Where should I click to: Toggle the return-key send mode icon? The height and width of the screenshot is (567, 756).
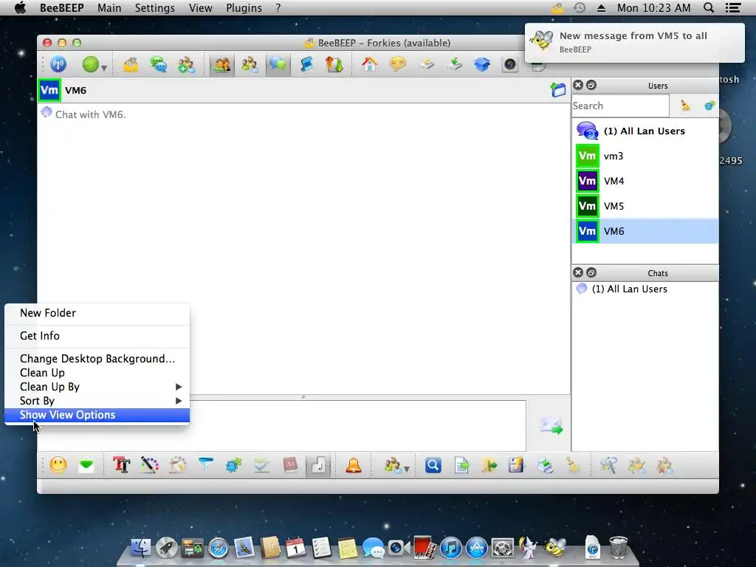[317, 465]
